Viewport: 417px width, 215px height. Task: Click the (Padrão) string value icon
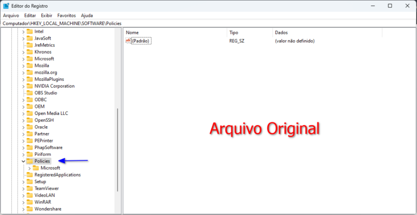(x=128, y=41)
